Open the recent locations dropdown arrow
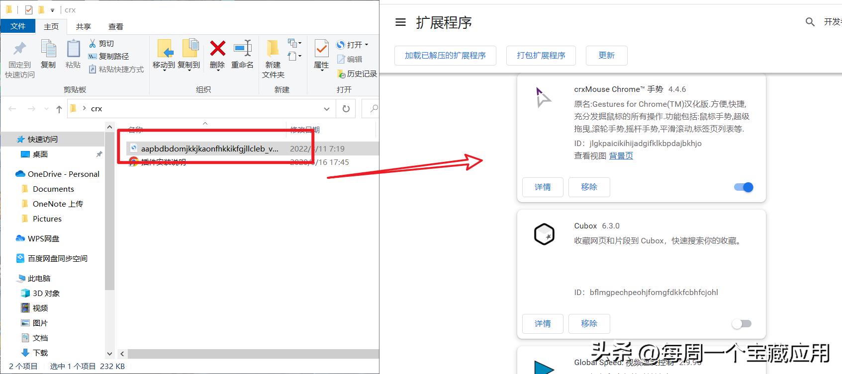 [x=47, y=109]
